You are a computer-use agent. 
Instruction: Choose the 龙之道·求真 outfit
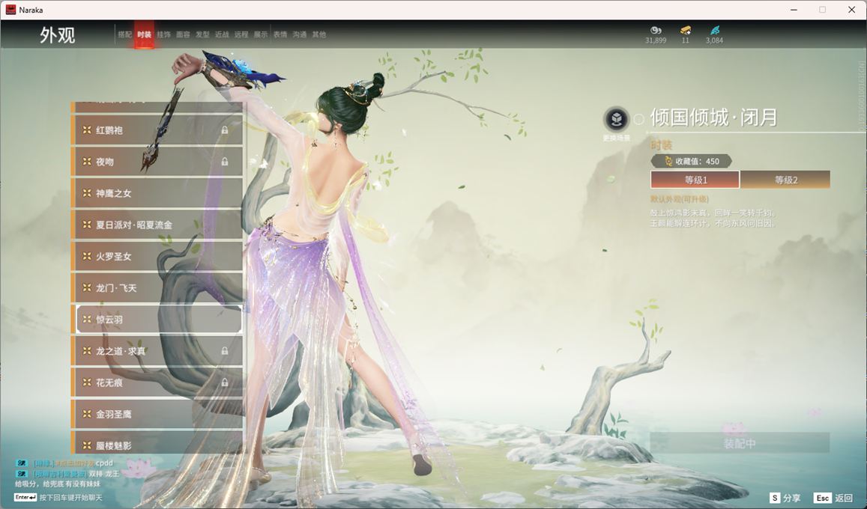pos(157,350)
